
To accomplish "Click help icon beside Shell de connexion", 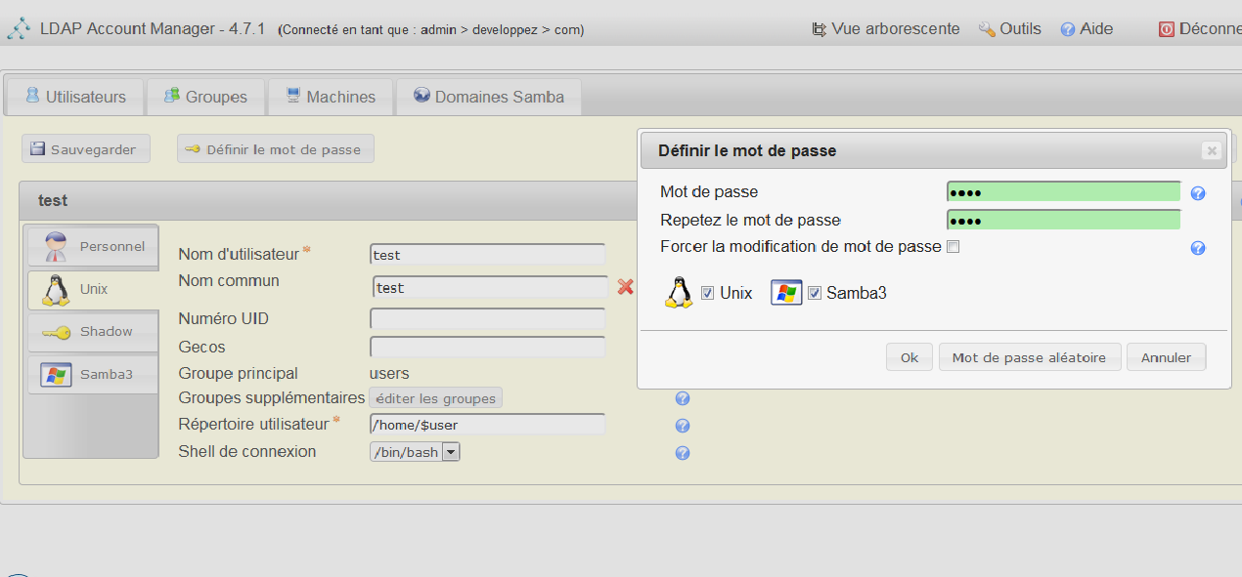I will (683, 453).
